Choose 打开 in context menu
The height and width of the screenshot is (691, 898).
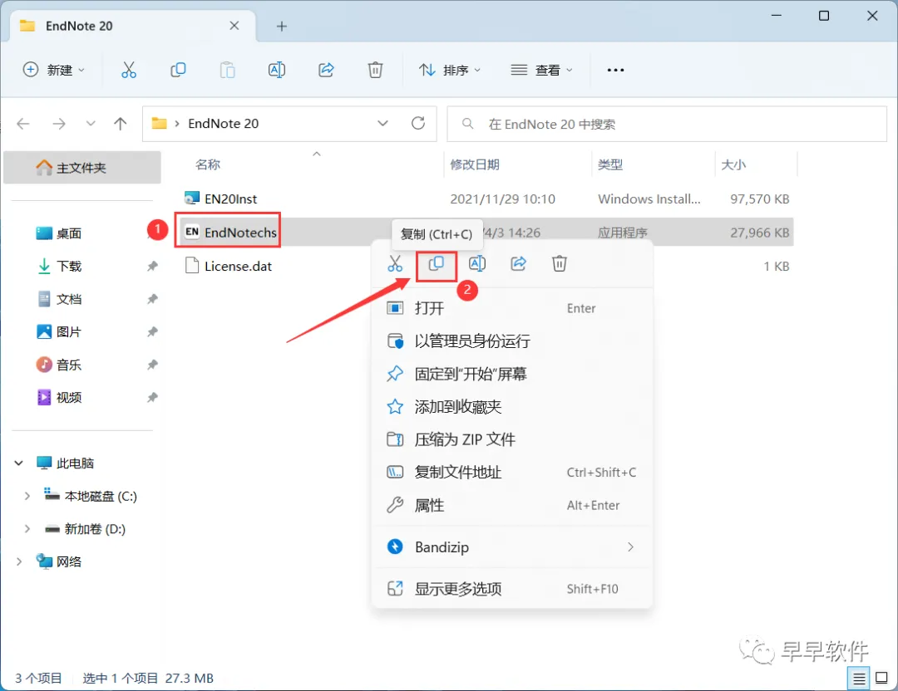512,308
